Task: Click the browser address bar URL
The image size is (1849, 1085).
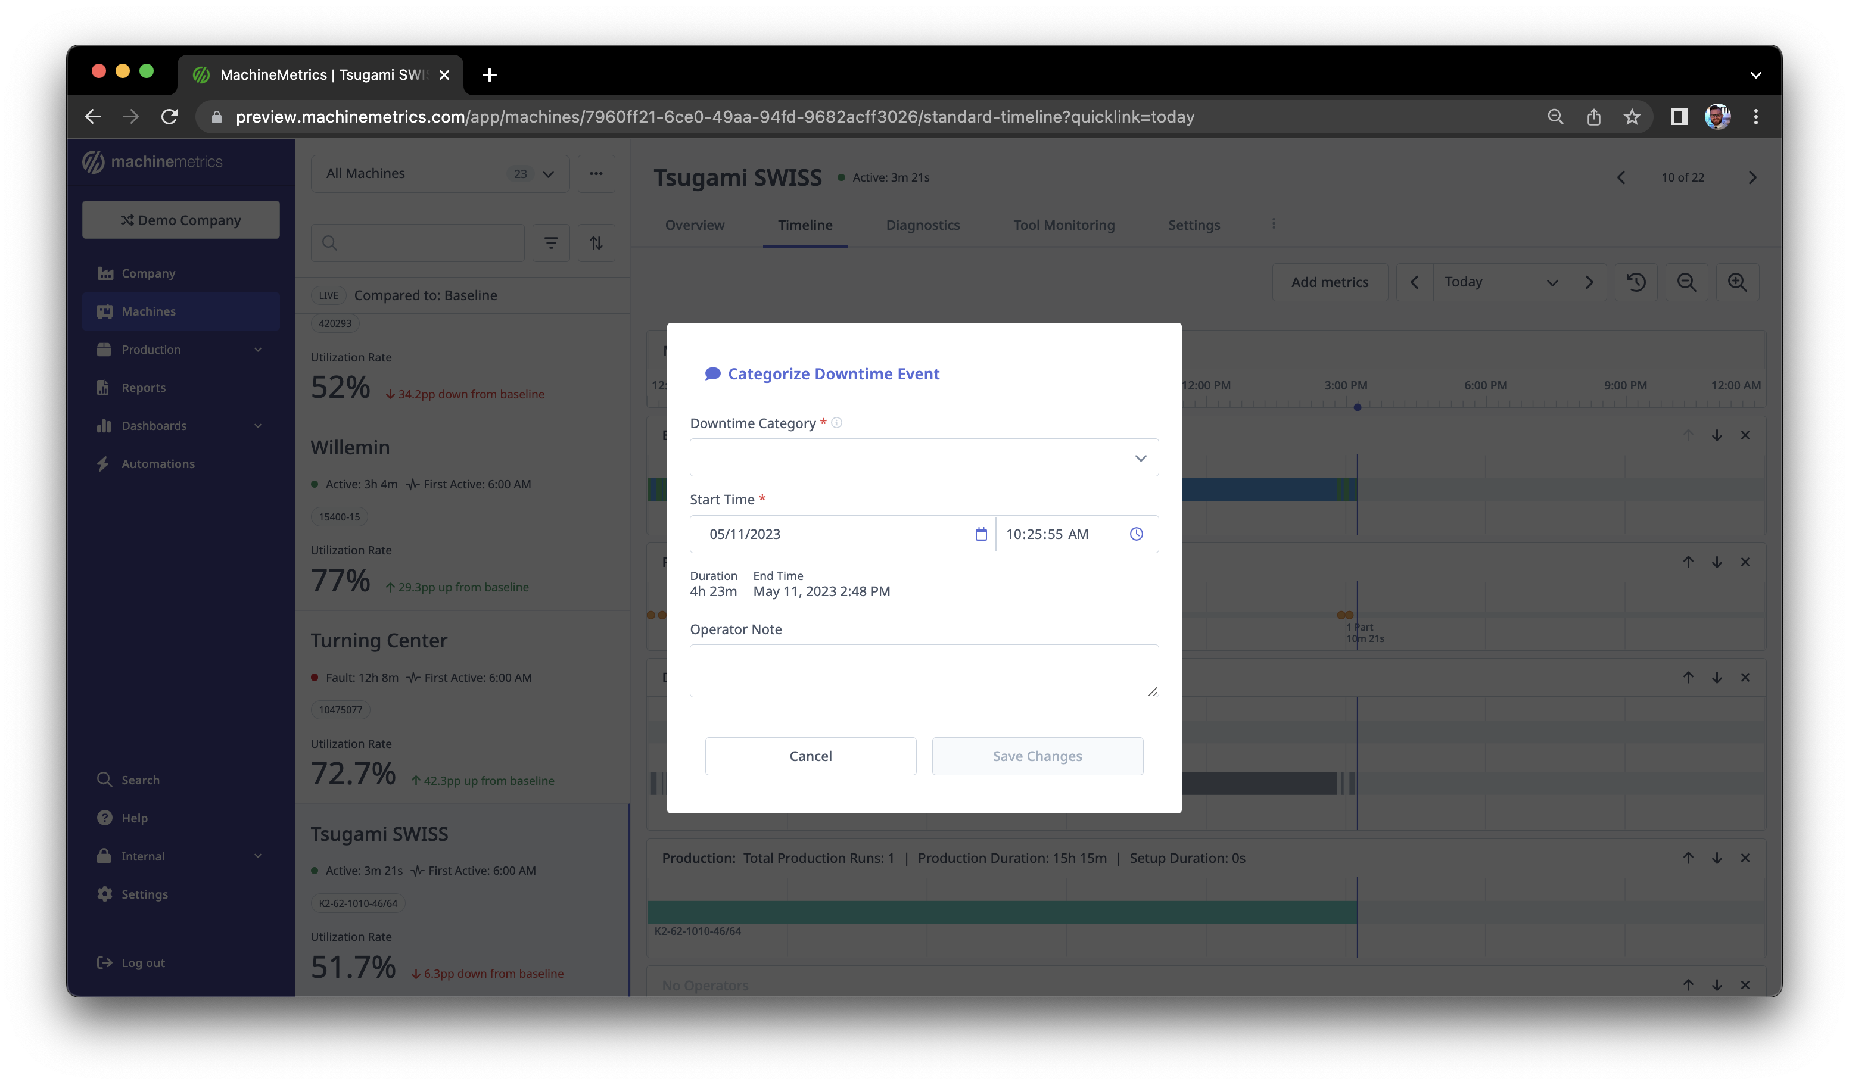Action: click(715, 117)
